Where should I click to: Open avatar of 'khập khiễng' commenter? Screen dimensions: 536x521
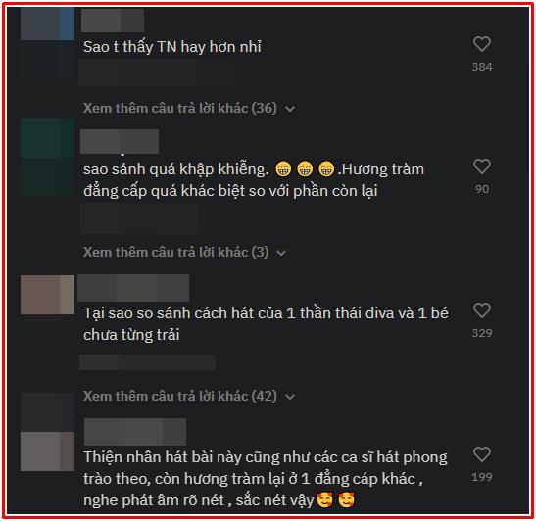click(x=47, y=138)
